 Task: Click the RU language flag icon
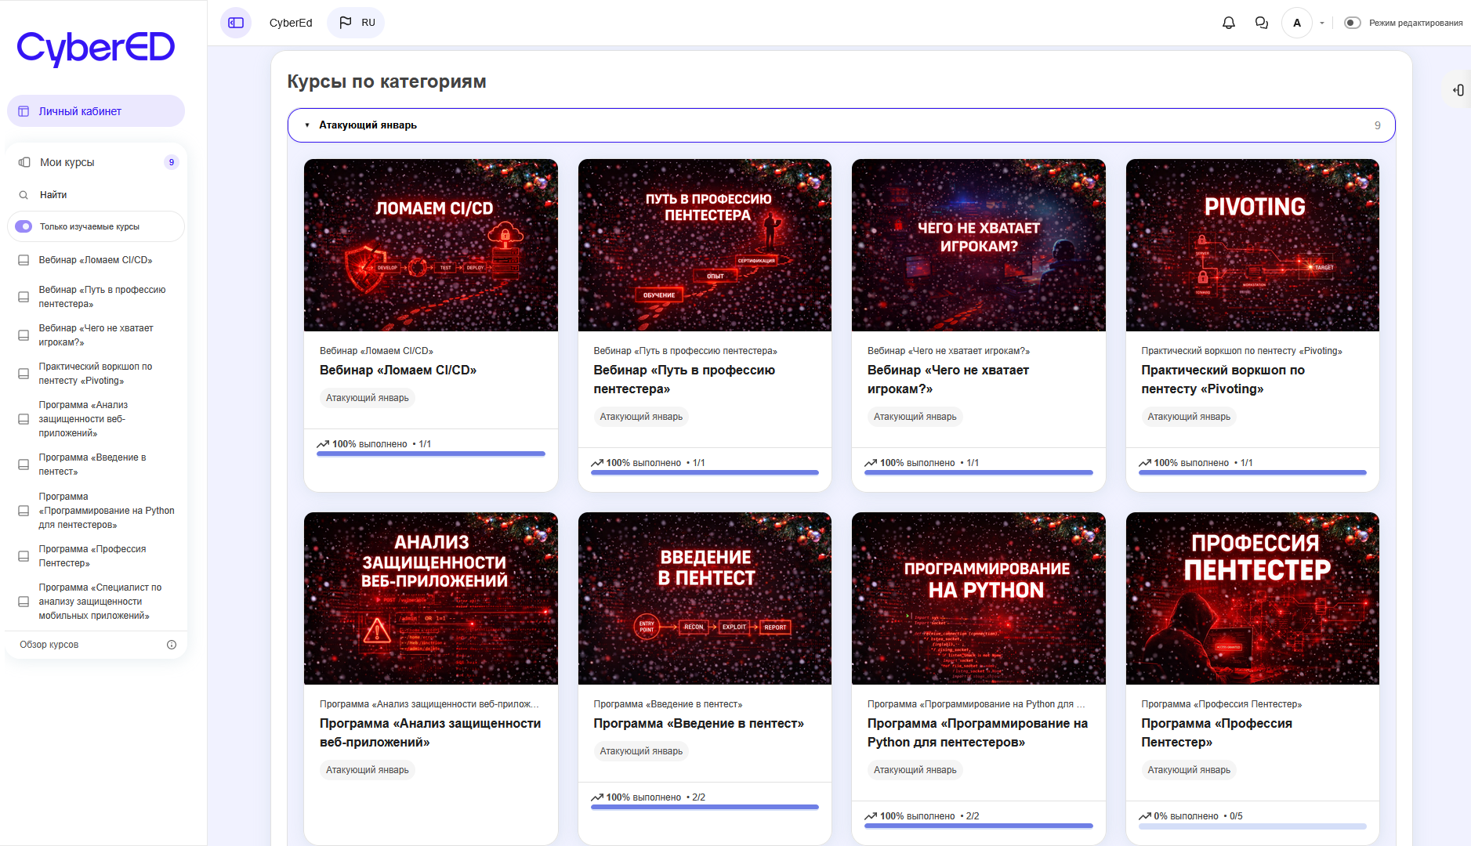click(x=346, y=23)
